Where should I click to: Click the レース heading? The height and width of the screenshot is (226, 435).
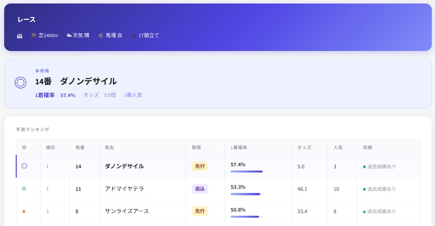click(x=26, y=20)
